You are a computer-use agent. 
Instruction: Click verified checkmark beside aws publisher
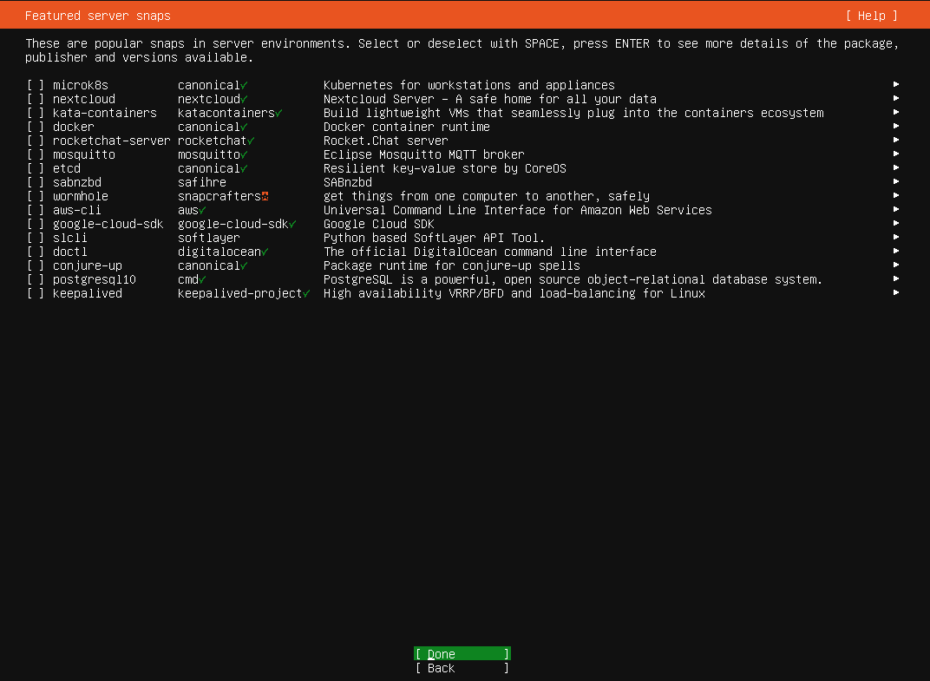click(202, 210)
